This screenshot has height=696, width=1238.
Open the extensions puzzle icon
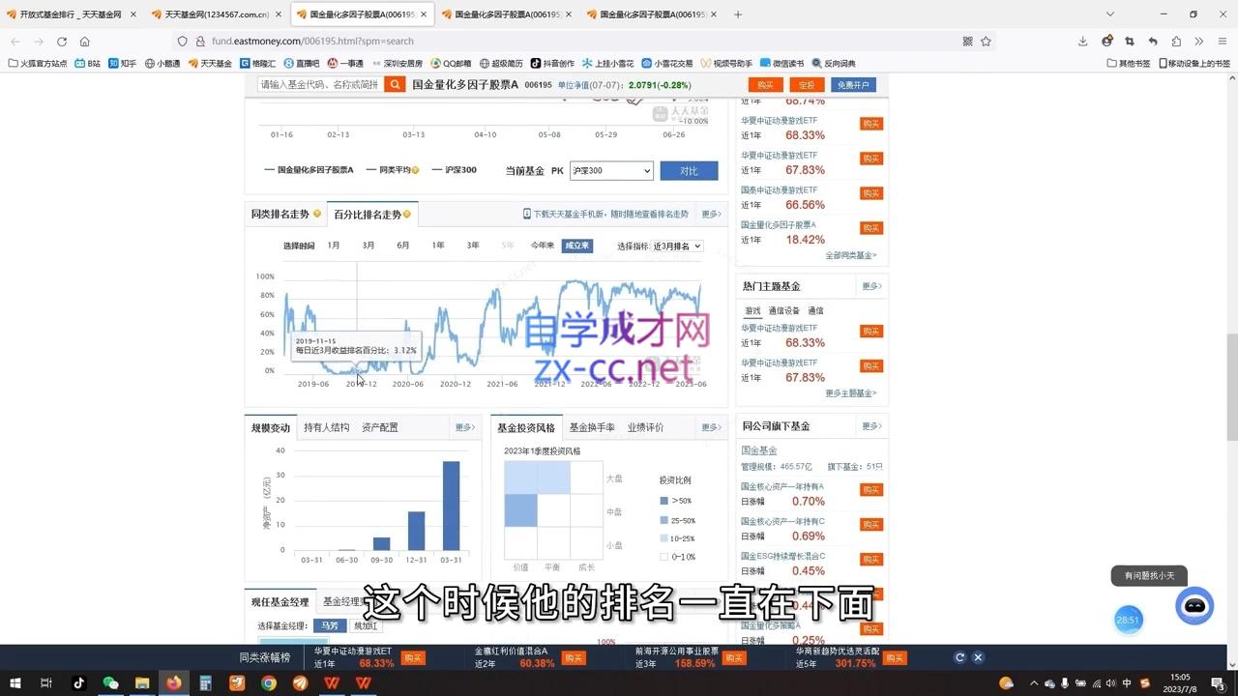(1176, 42)
